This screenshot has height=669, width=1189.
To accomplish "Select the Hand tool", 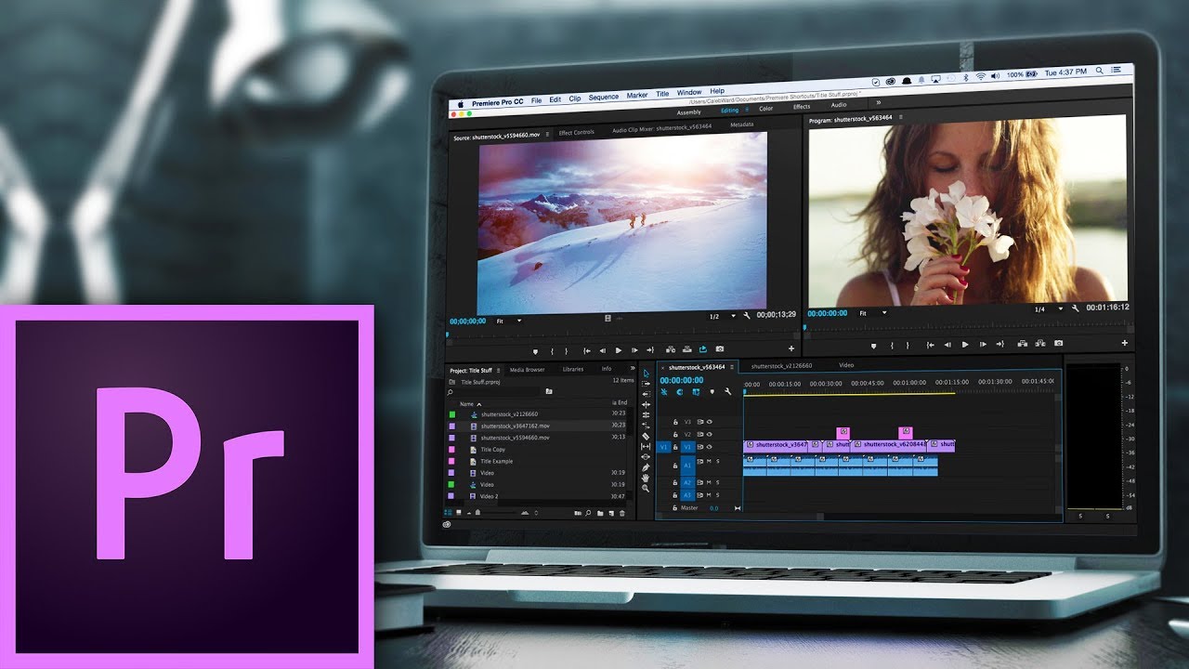I will (x=646, y=477).
